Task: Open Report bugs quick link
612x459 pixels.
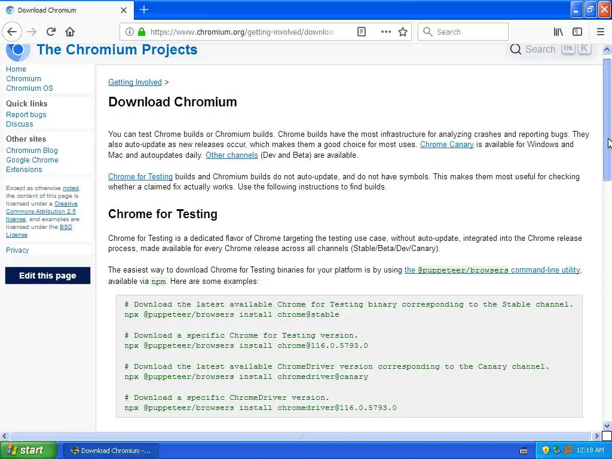Action: coord(26,115)
